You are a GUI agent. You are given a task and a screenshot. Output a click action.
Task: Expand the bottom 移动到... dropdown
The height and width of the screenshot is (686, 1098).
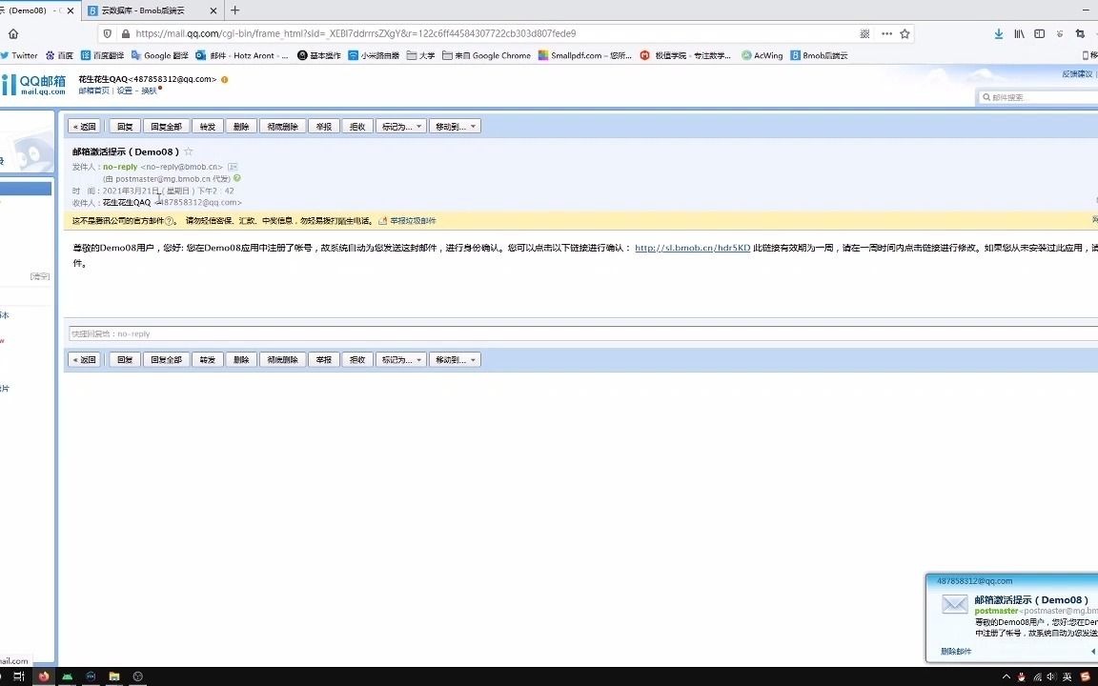tap(455, 360)
